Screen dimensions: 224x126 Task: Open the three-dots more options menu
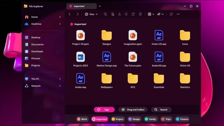(178, 14)
